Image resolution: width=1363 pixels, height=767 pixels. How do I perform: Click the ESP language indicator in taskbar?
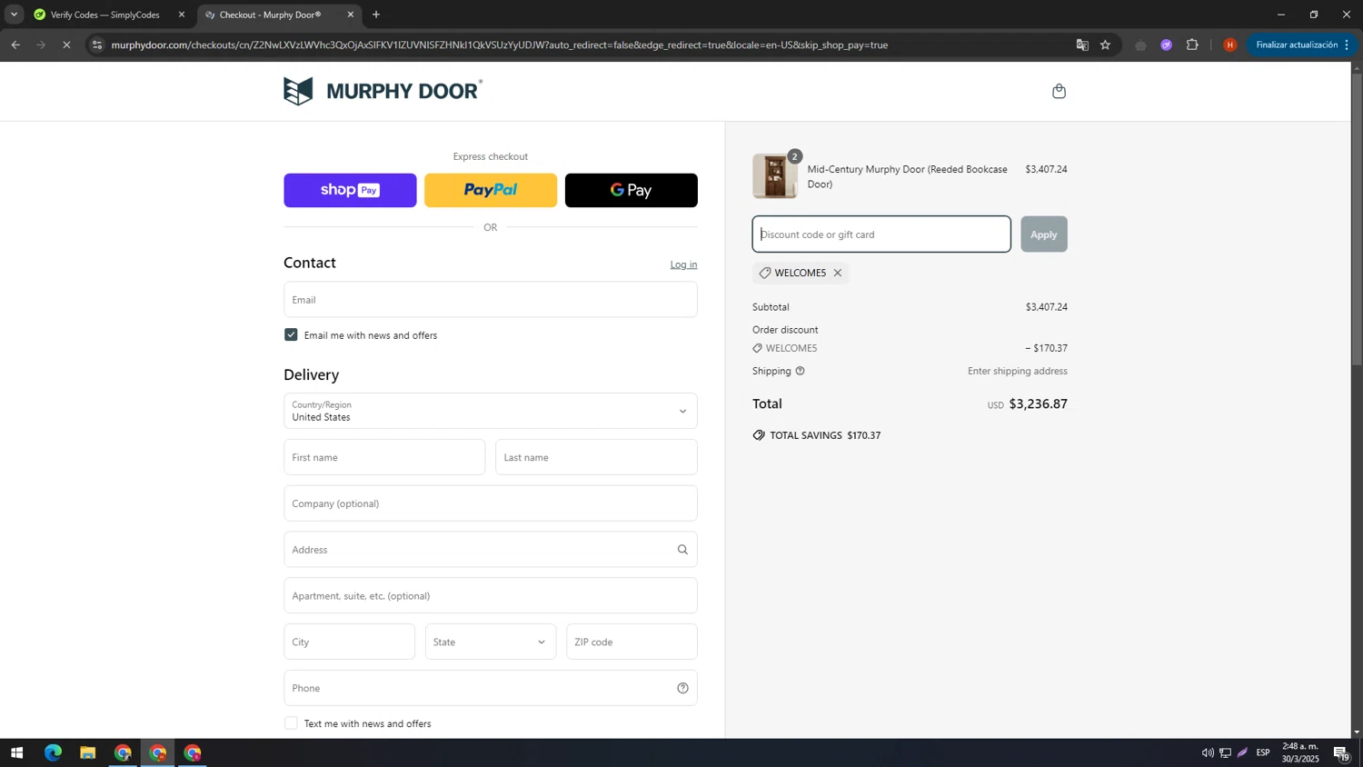[1263, 752]
